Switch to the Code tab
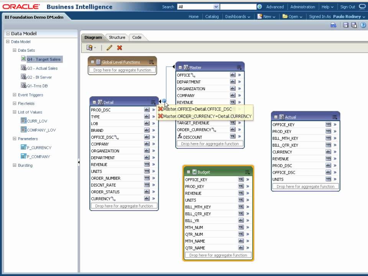 coord(136,37)
